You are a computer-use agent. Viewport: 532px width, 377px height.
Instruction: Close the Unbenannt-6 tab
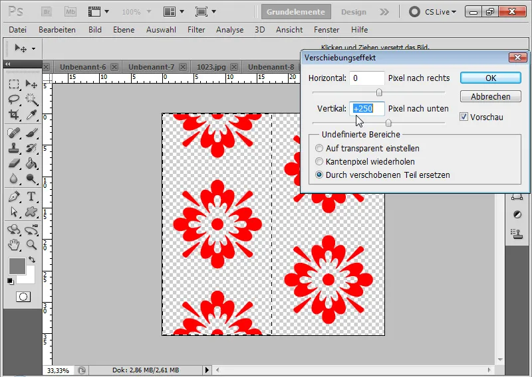click(x=114, y=67)
